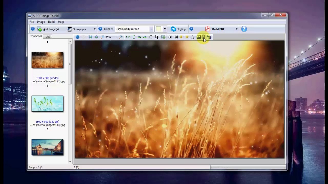
Task: Decrease image contrast
Action: point(176,37)
